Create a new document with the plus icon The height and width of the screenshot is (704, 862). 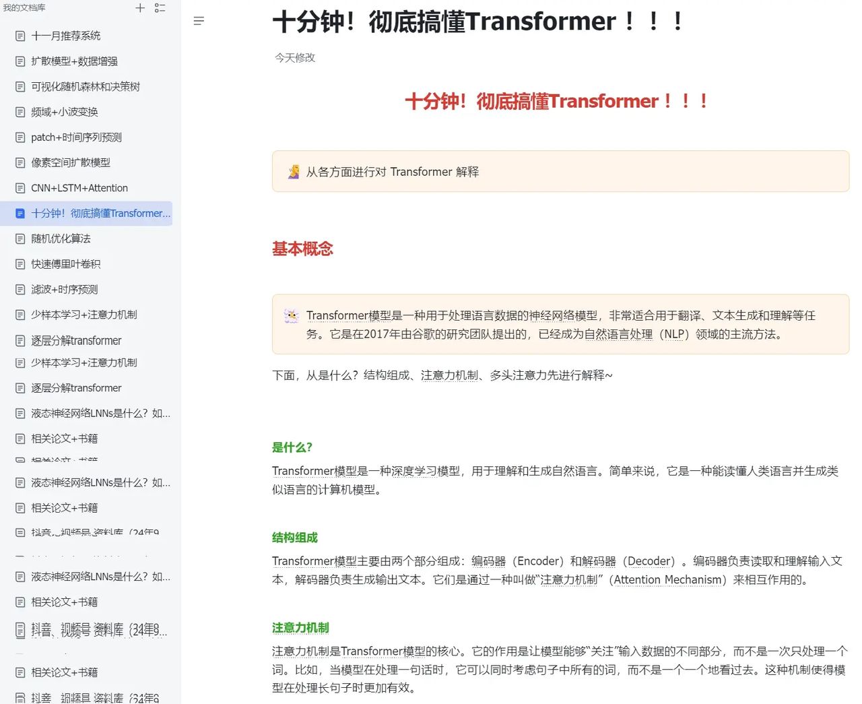coord(139,8)
